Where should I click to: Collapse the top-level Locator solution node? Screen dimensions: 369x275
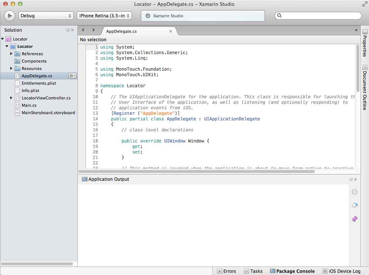coord(3,39)
